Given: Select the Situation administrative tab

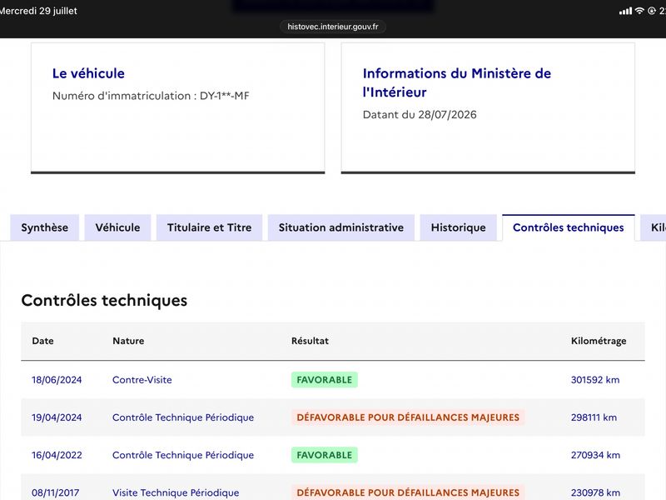Looking at the screenshot, I should tap(341, 227).
